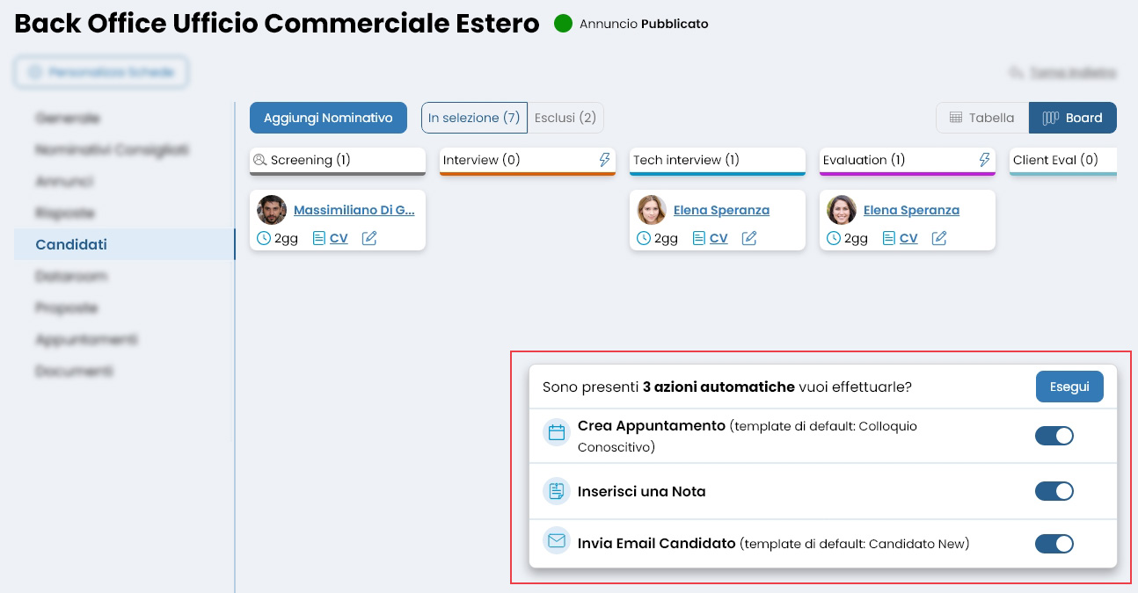Click Massimiliano's profile photo thumbnail

tap(269, 209)
